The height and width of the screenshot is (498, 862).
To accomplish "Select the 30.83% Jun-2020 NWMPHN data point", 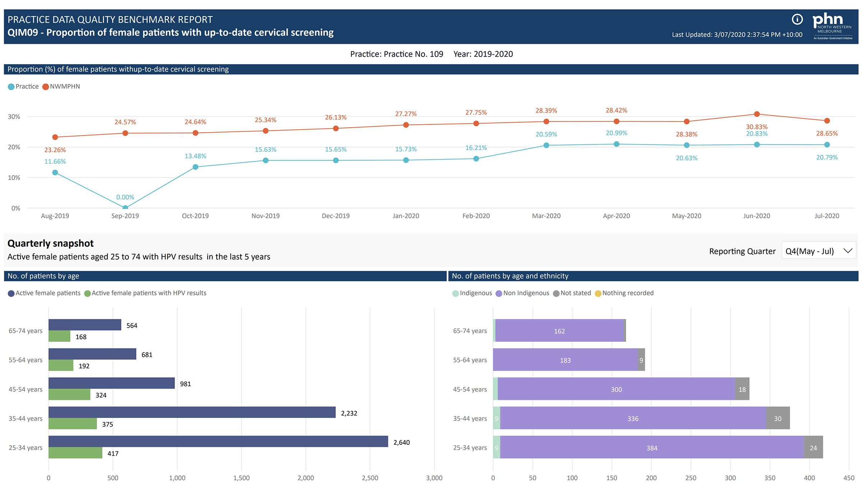I will click(757, 114).
